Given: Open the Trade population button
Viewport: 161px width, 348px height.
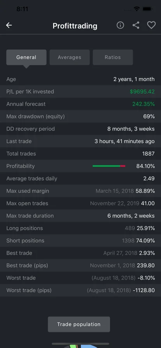Looking at the screenshot, I should pos(79,324).
